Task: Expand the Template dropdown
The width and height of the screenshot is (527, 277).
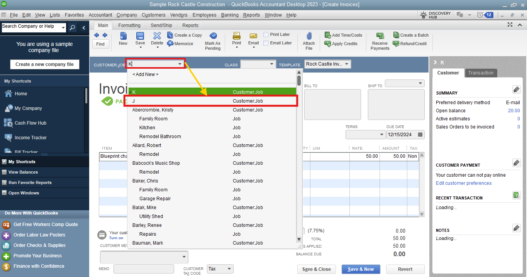Action: [x=346, y=64]
